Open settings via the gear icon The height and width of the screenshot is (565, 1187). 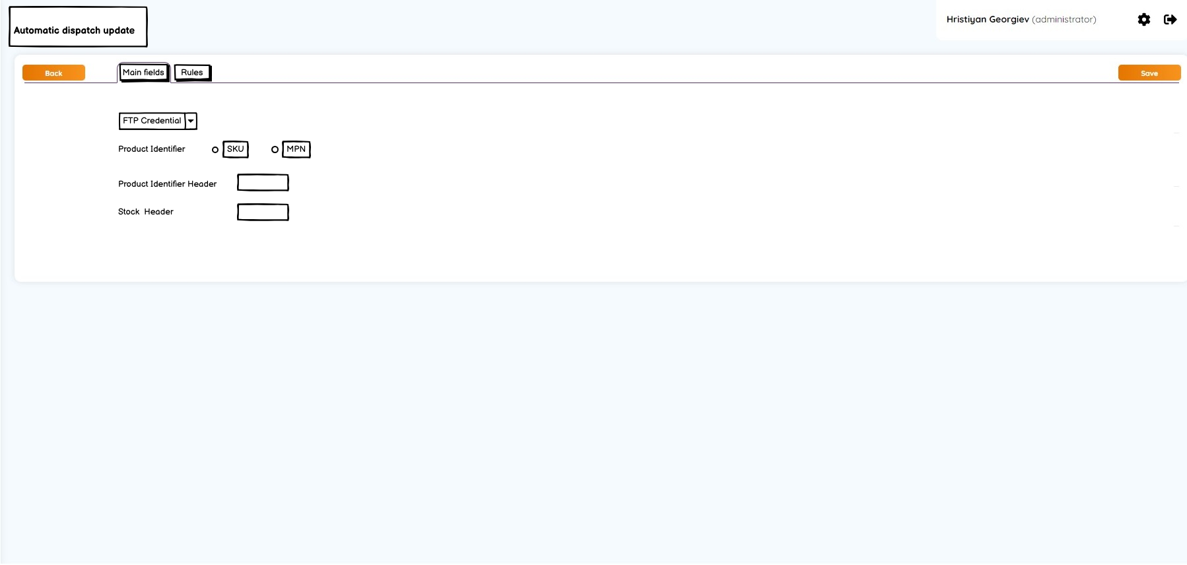pyautogui.click(x=1144, y=20)
